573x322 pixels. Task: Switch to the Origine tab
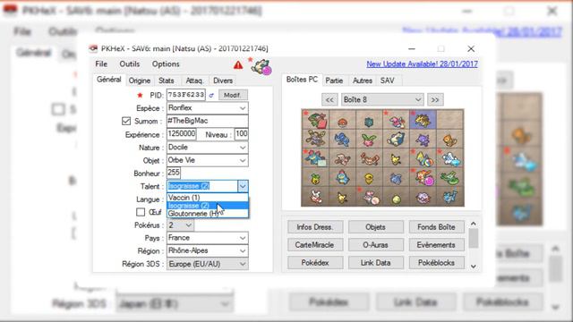coord(140,80)
